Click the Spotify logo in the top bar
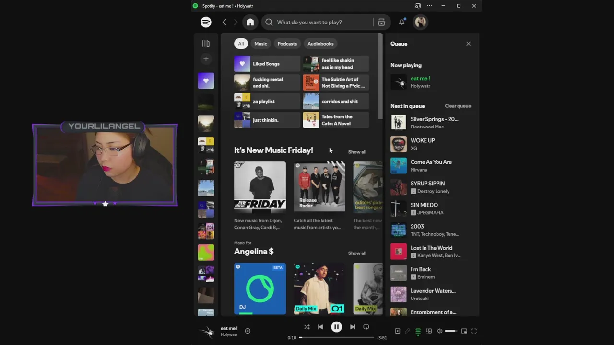 [x=206, y=22]
